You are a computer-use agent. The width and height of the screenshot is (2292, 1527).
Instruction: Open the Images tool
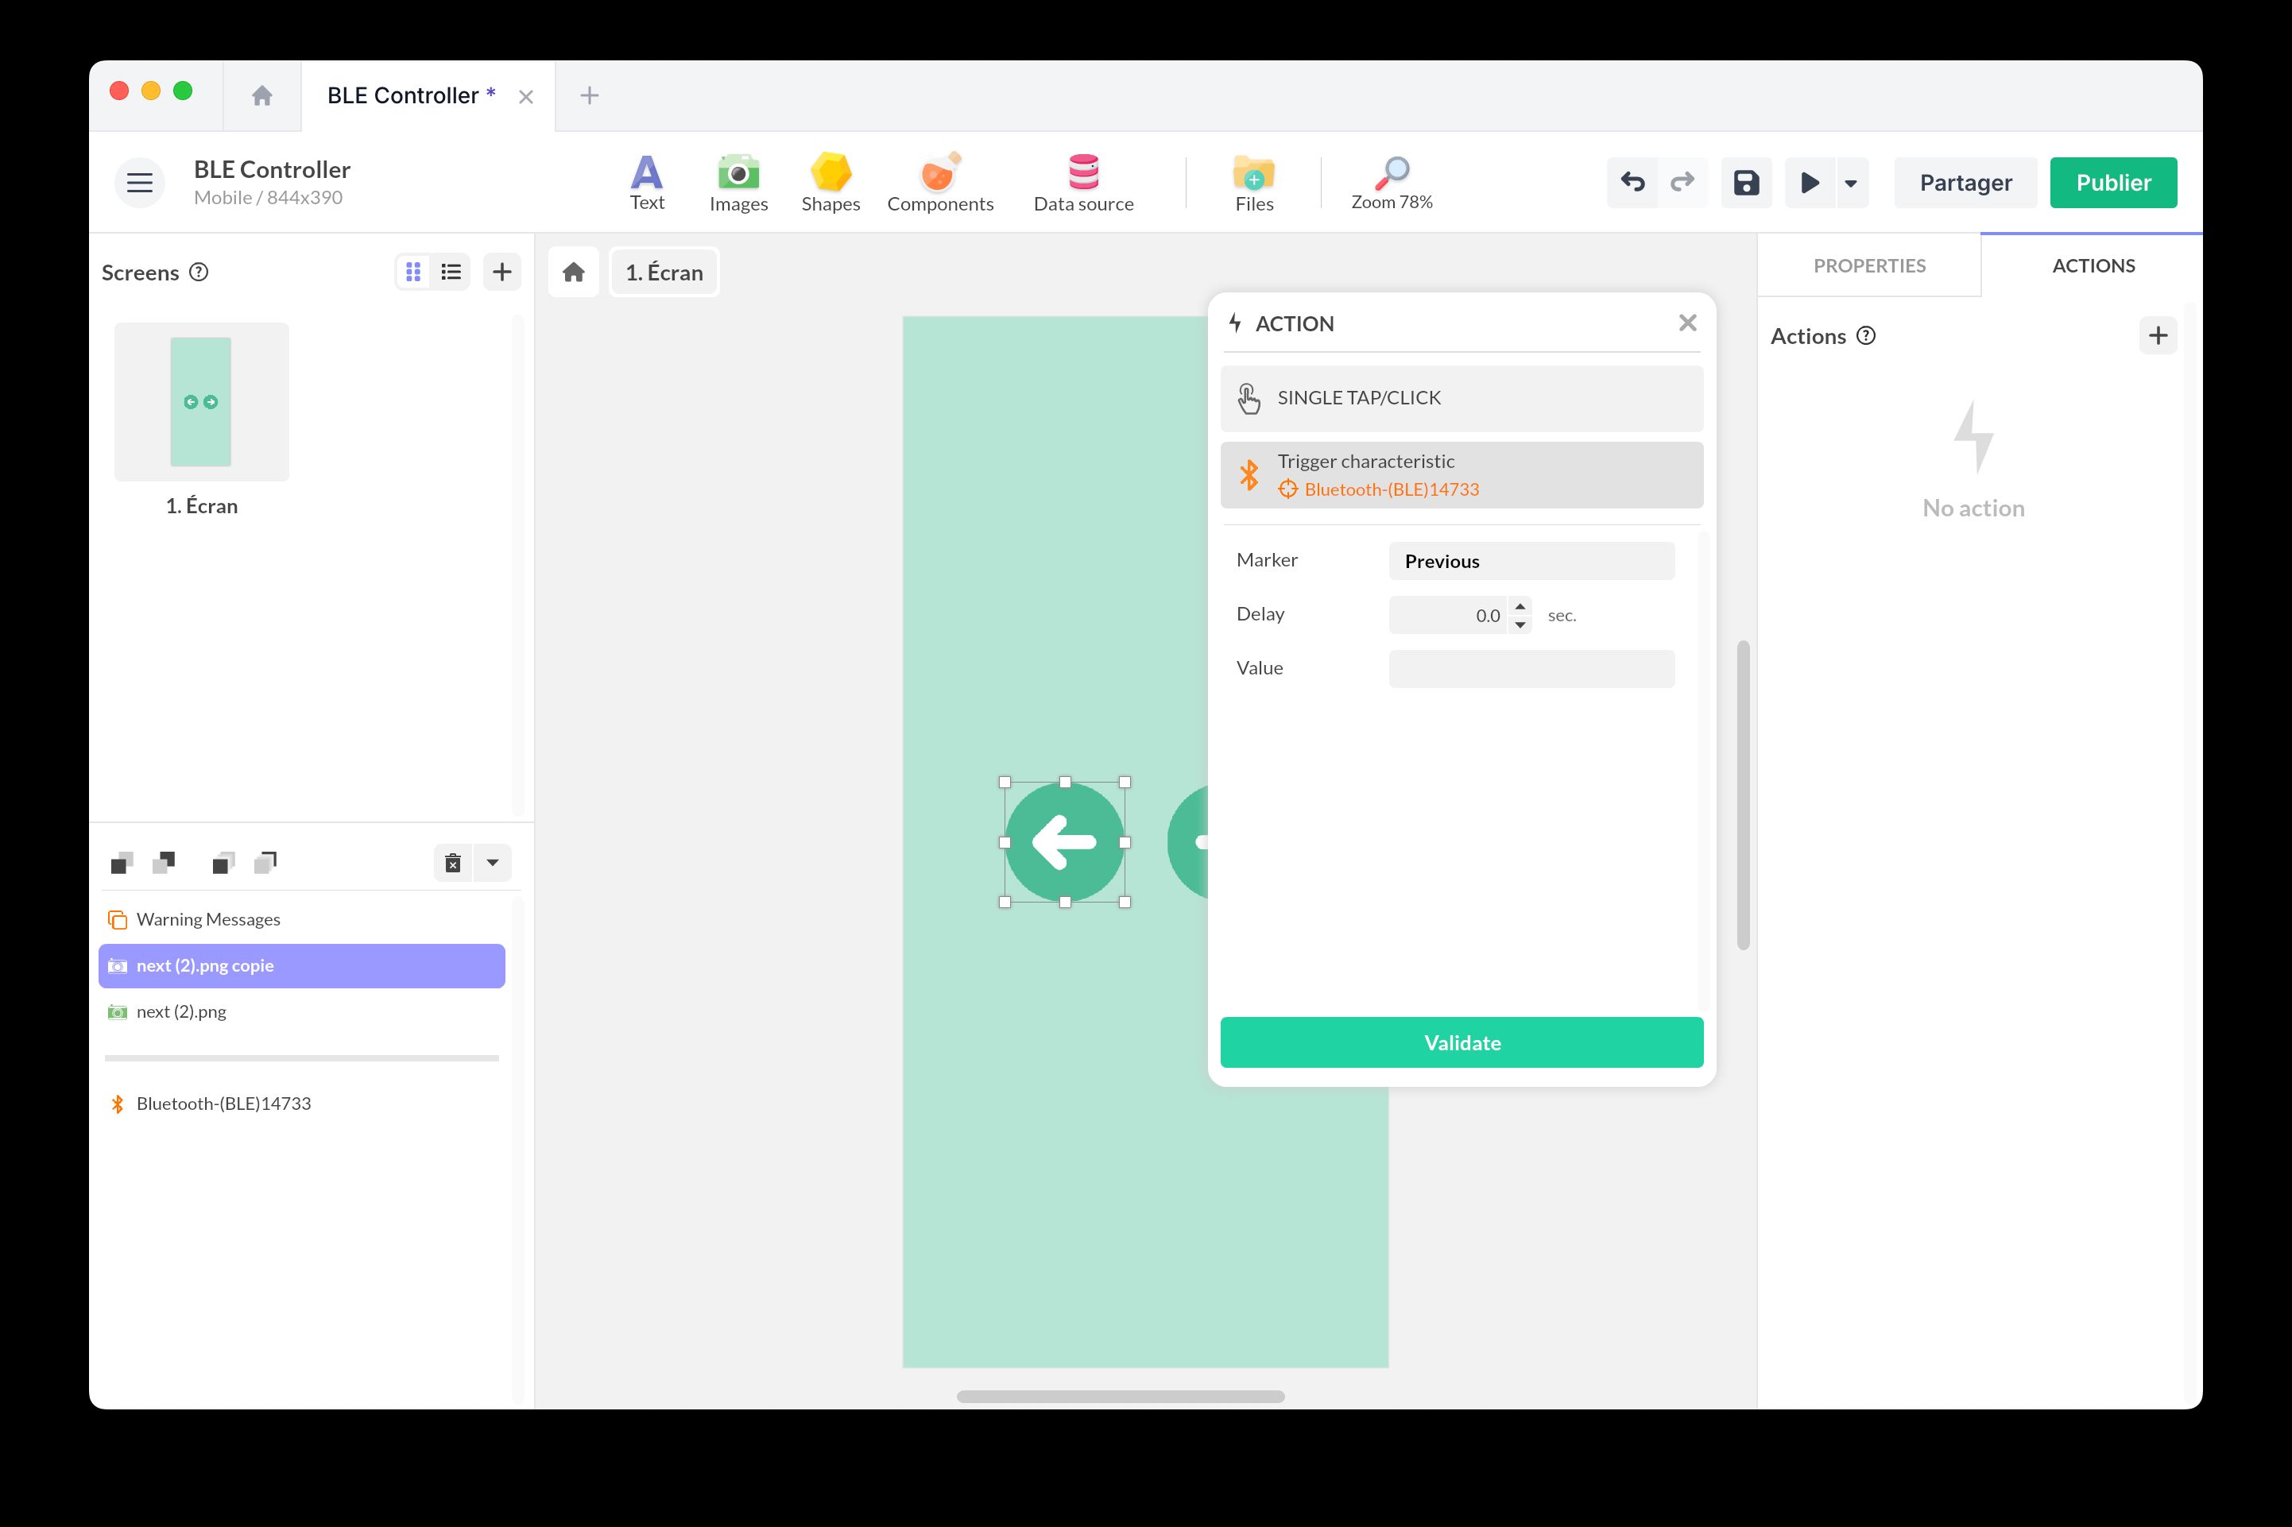[738, 182]
